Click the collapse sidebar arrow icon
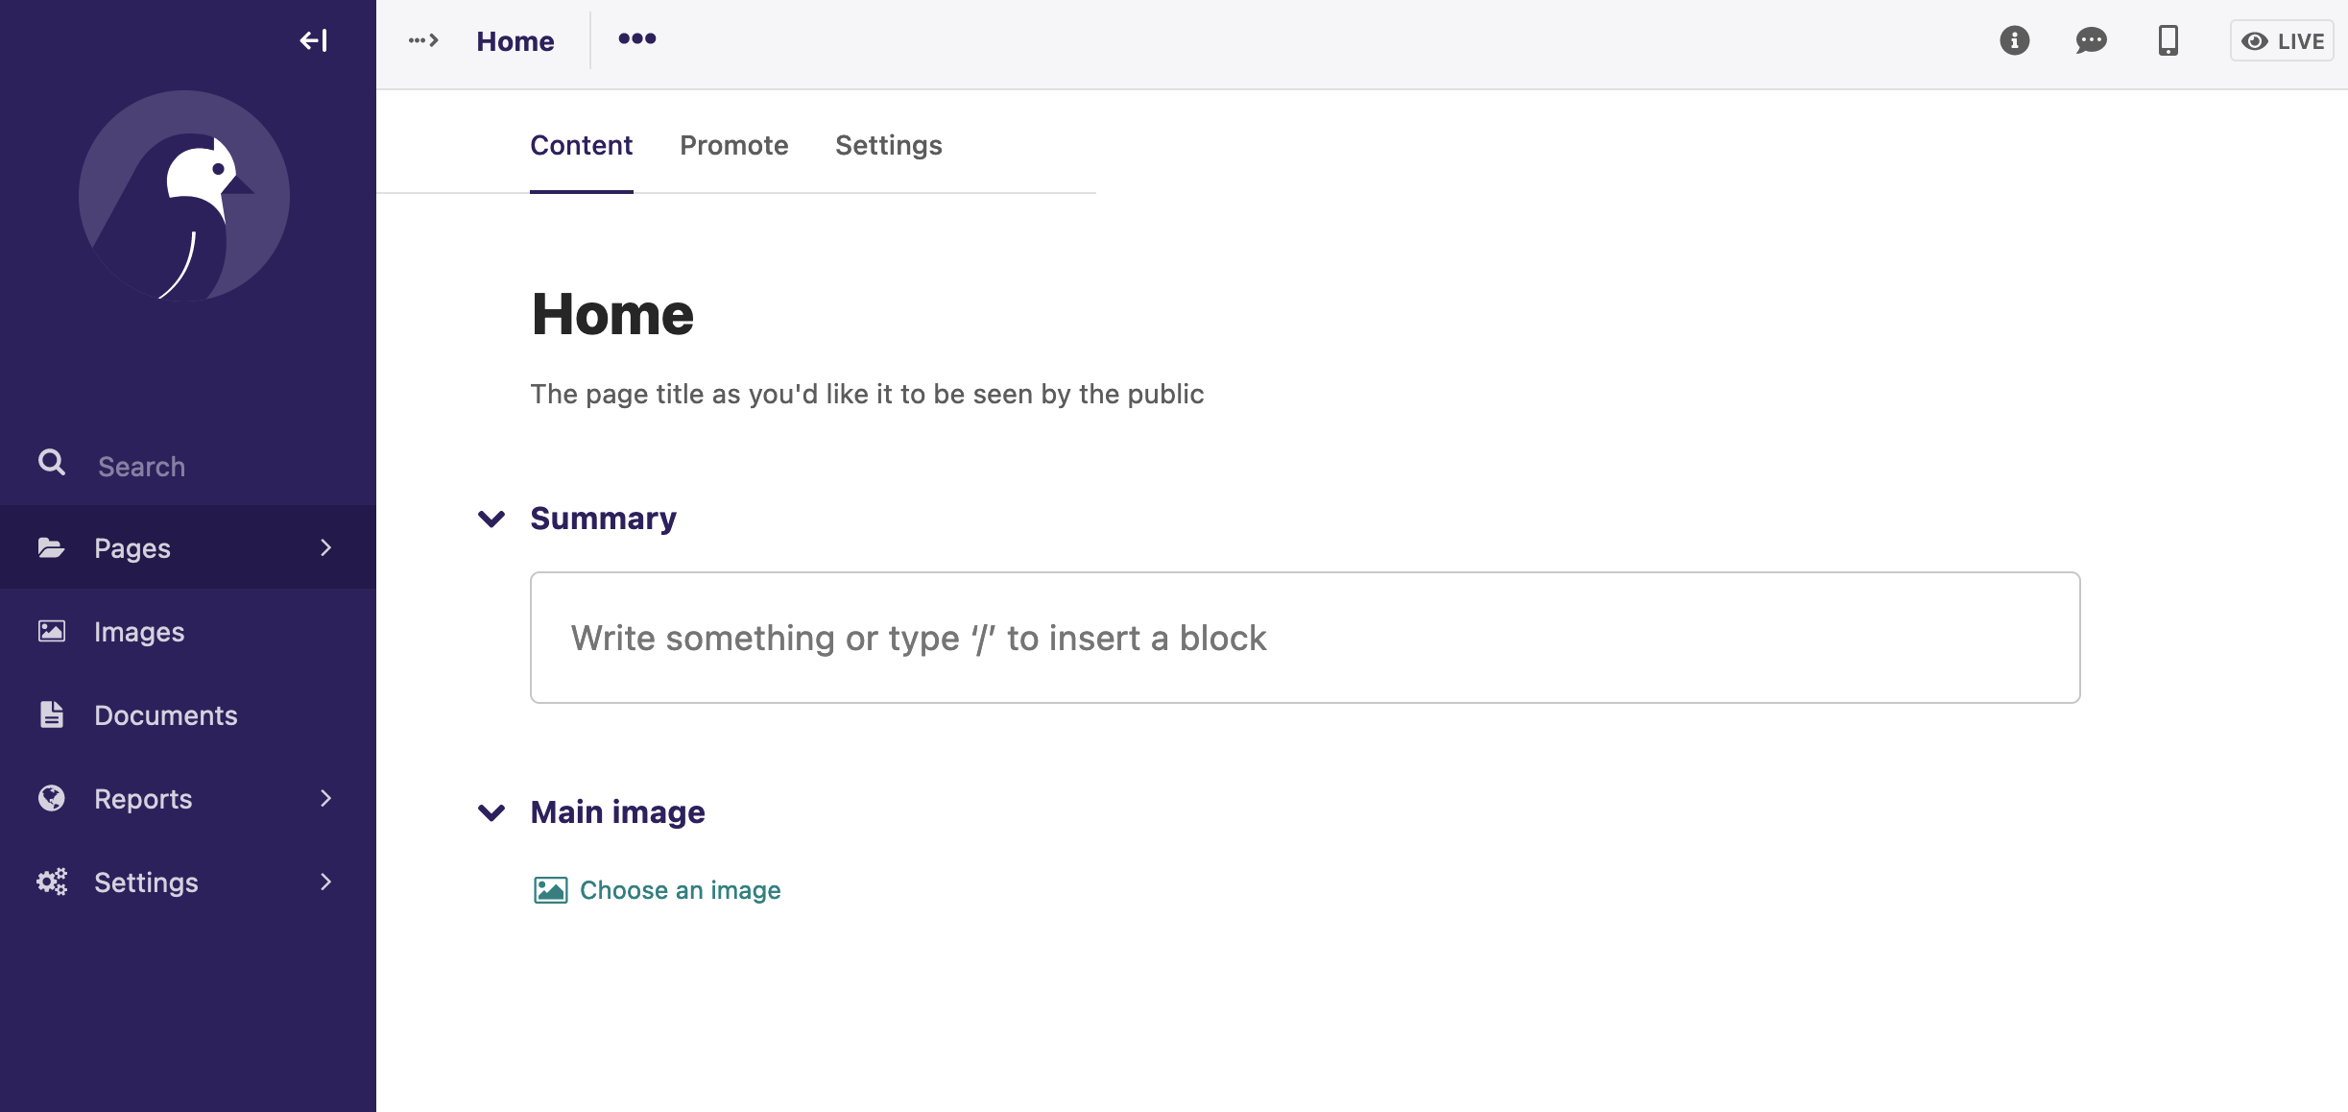This screenshot has width=2348, height=1112. click(x=313, y=39)
